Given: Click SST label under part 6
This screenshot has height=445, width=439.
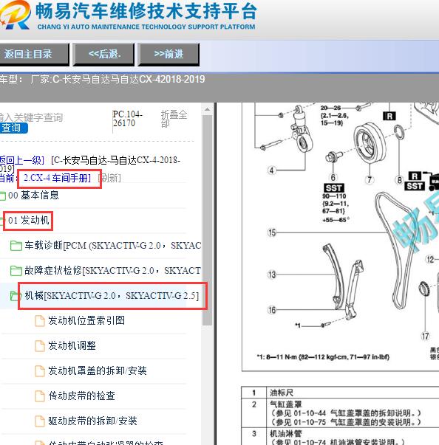Looking at the screenshot, I should click(x=333, y=188).
